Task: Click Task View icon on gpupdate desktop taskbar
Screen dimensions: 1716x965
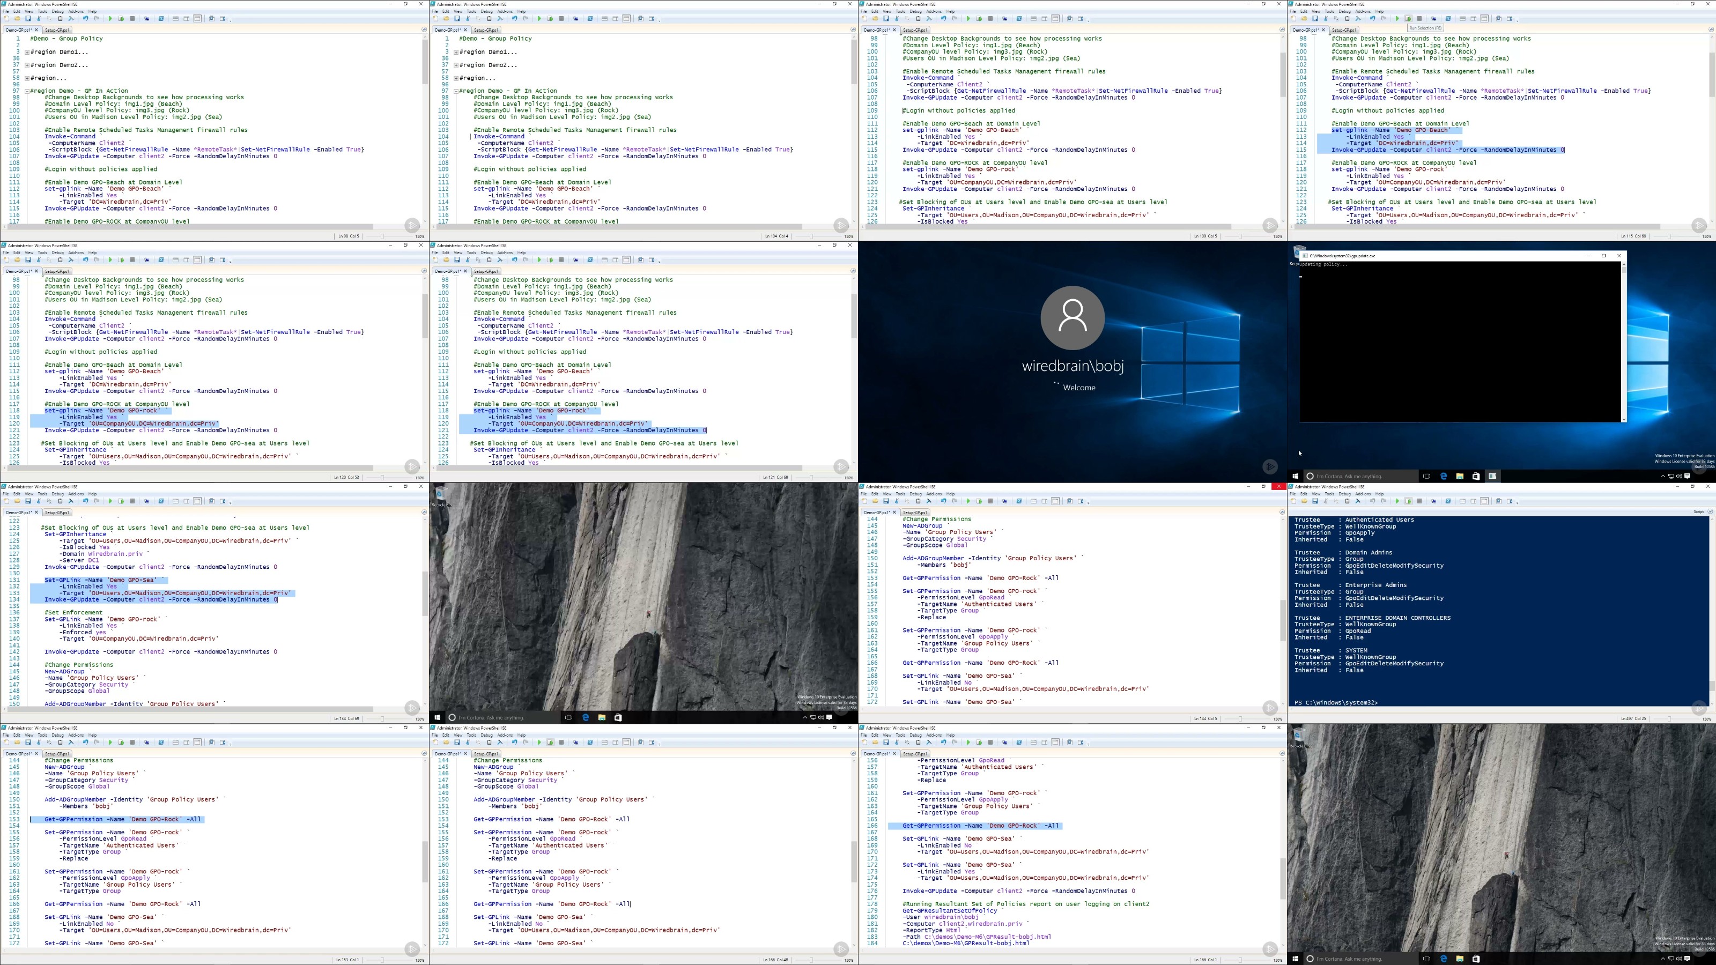Action: click(x=1426, y=476)
